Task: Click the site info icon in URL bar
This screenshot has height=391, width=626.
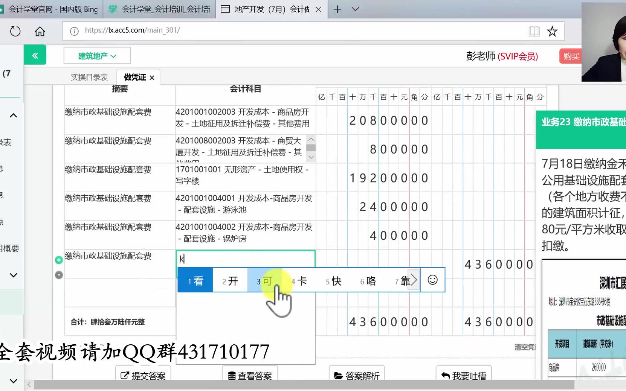Action: [74, 31]
